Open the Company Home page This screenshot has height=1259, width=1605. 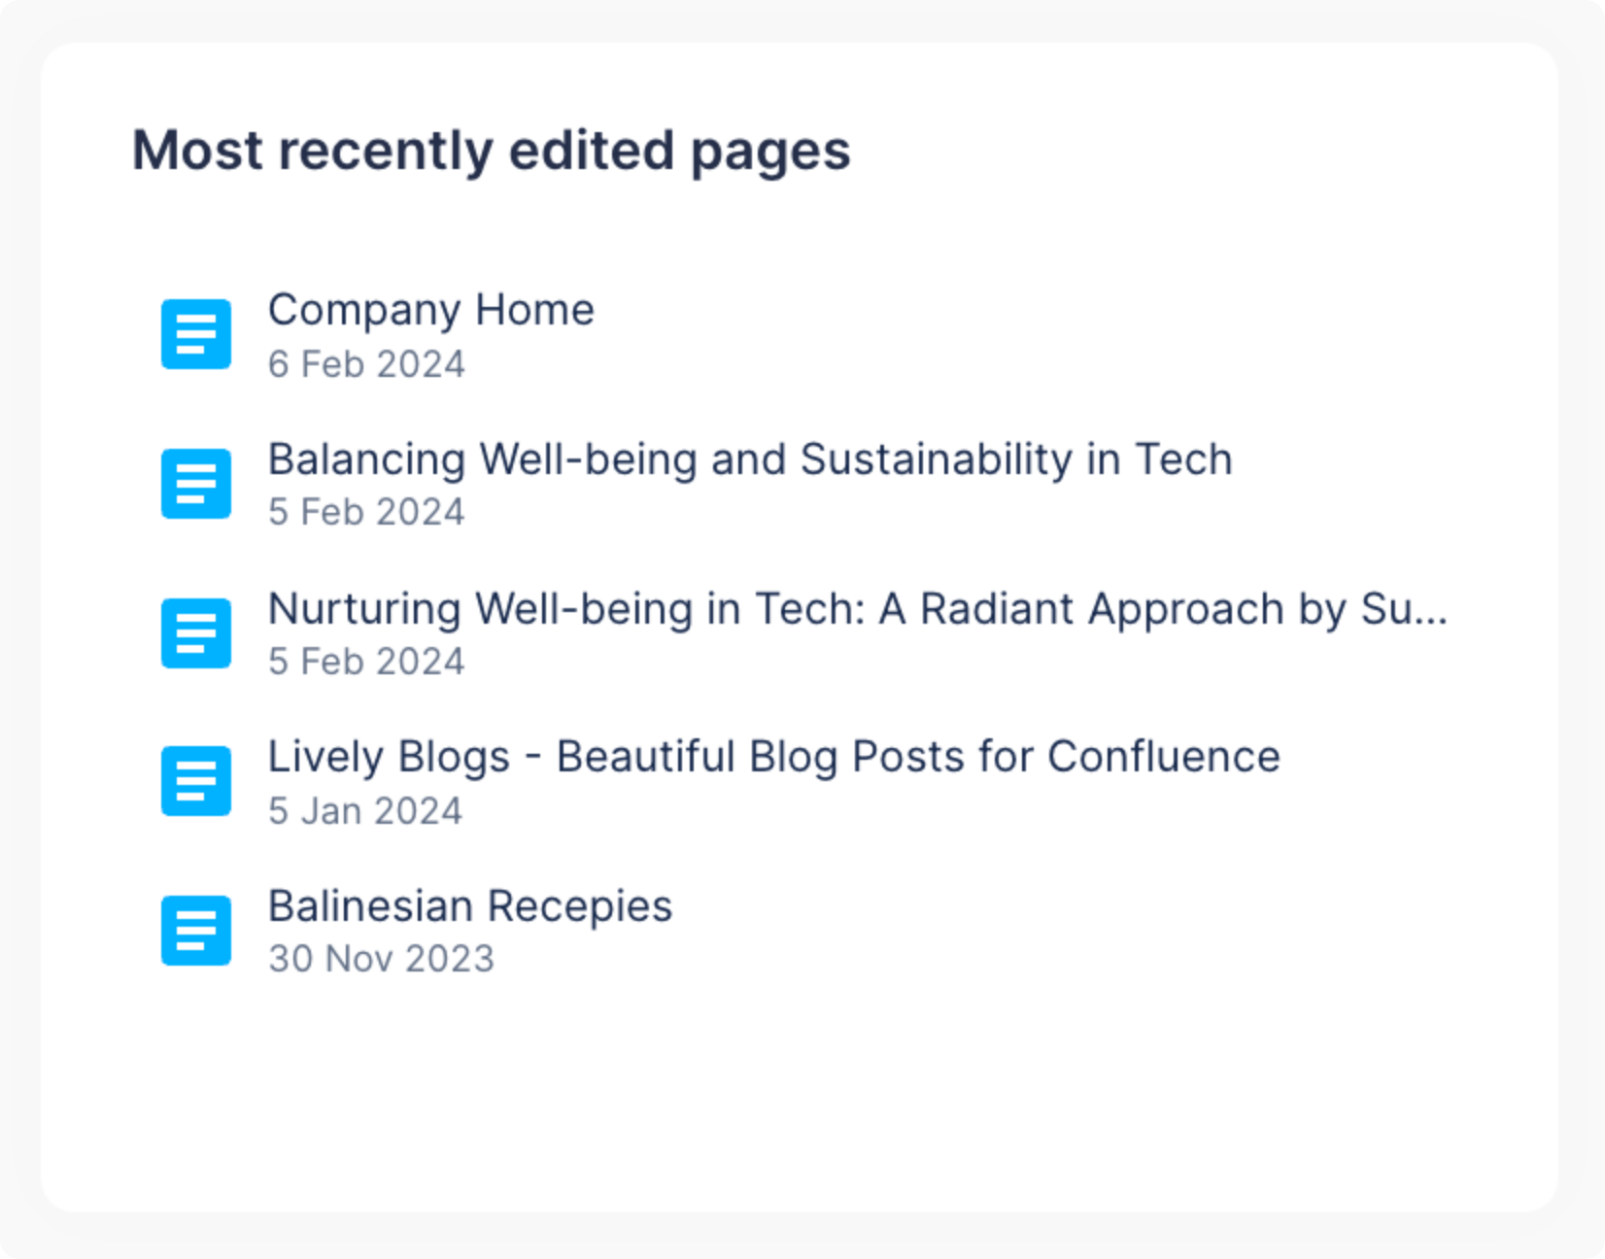click(430, 310)
